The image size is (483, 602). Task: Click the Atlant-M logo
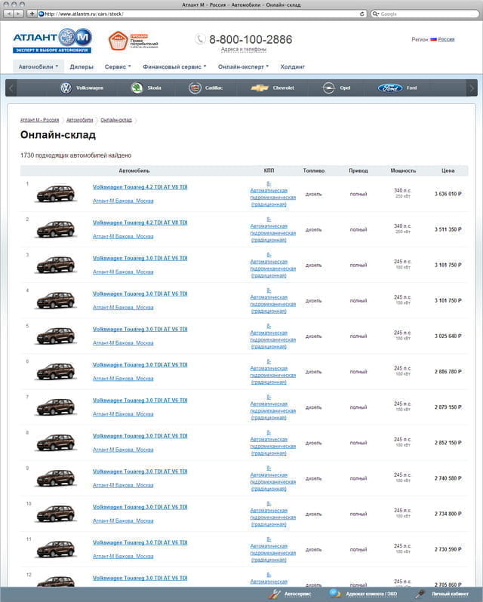[52, 40]
